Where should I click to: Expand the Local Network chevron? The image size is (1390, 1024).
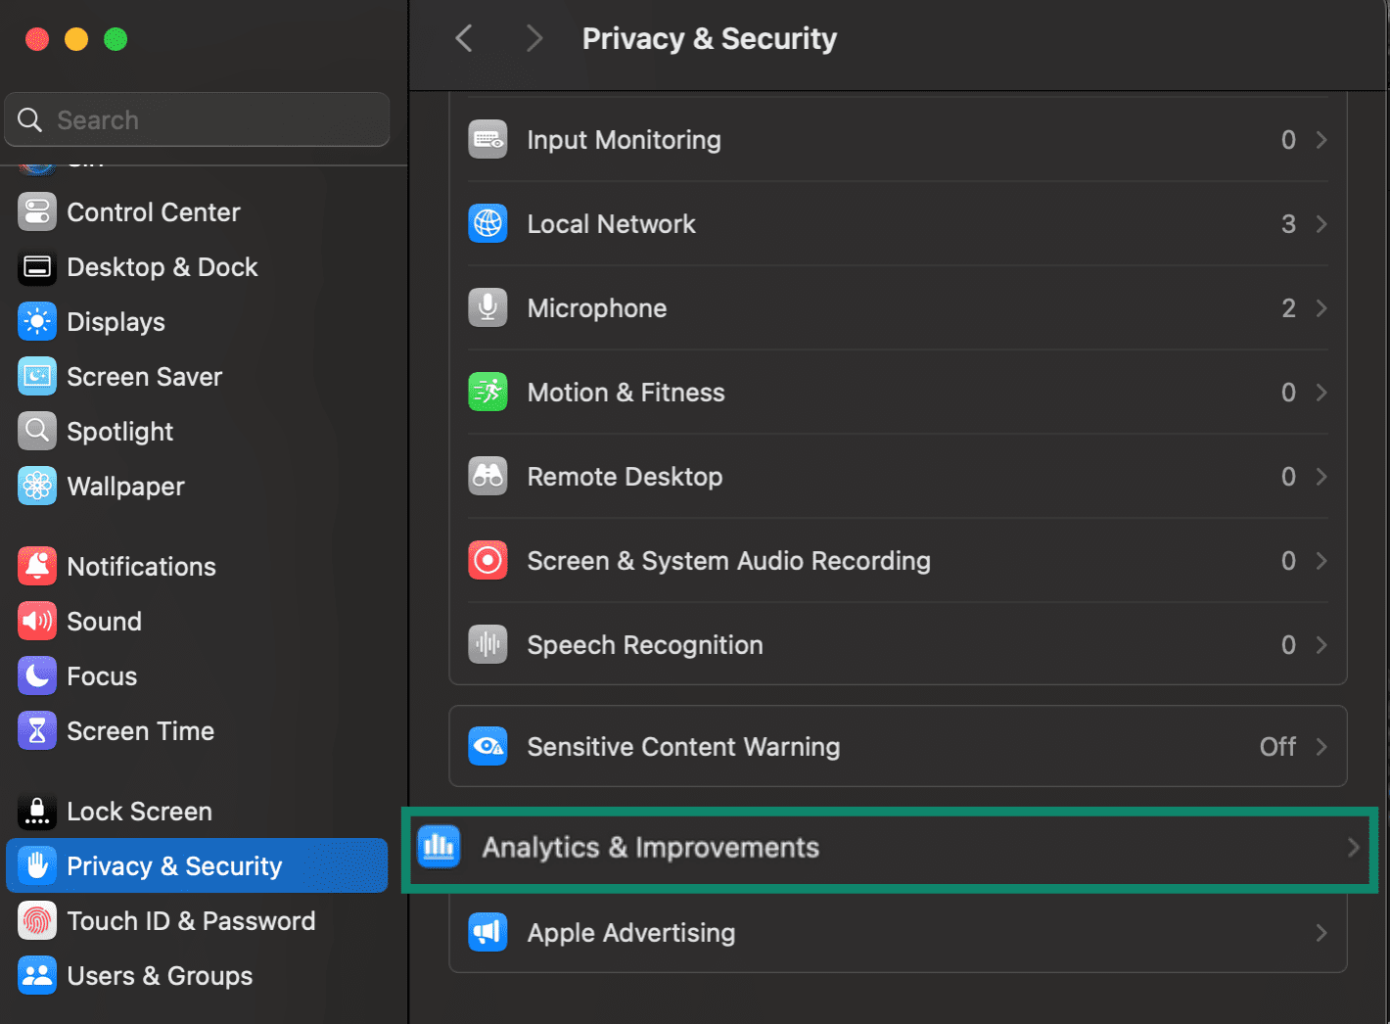point(1321,223)
